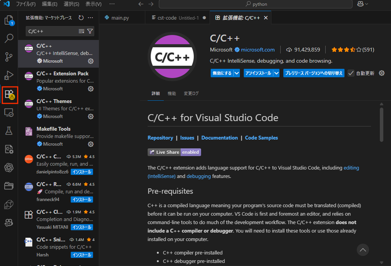Toggle the 自動更新 checkbox
Screen dimensions: 391x266
coord(351,73)
